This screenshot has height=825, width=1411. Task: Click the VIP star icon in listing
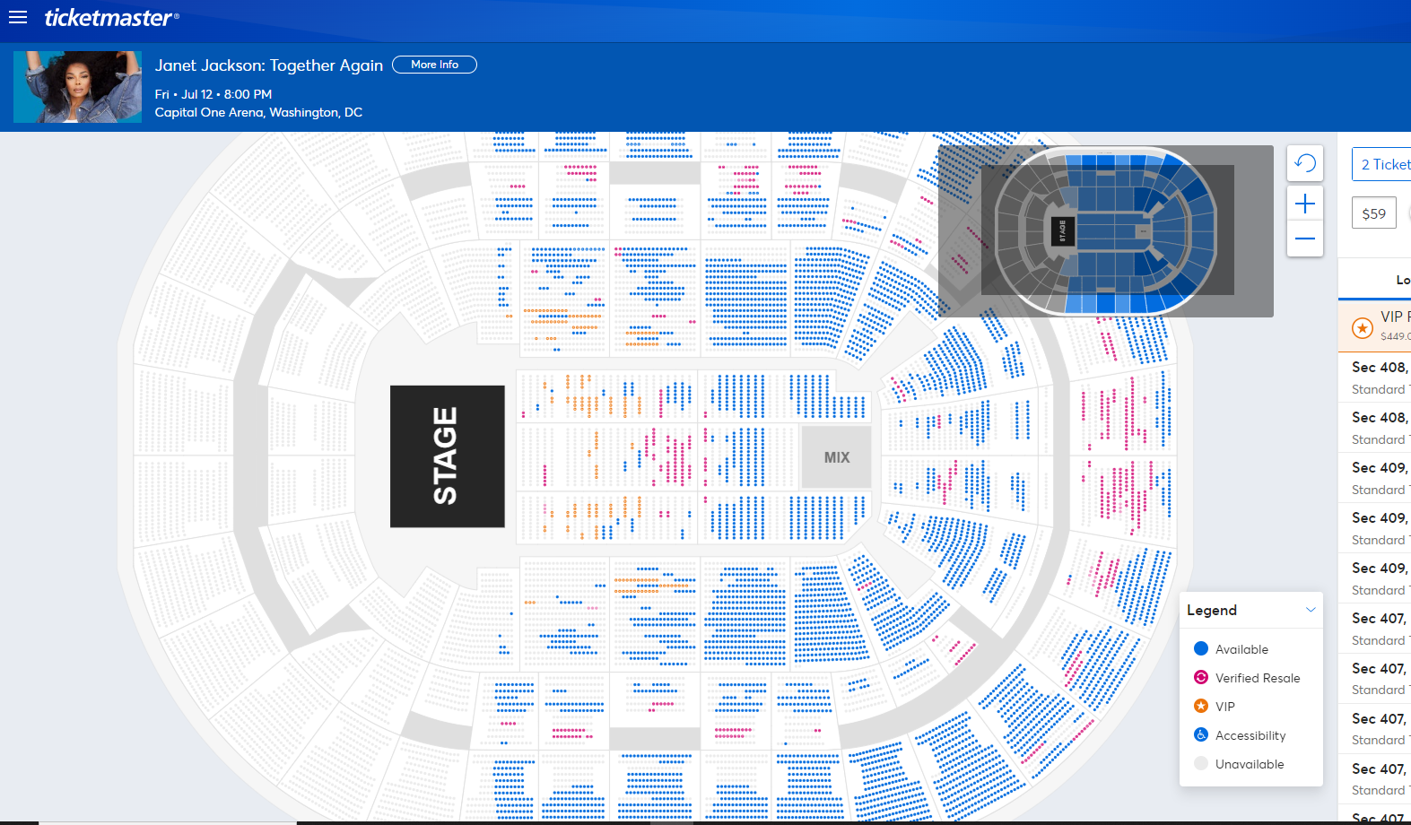point(1363,328)
